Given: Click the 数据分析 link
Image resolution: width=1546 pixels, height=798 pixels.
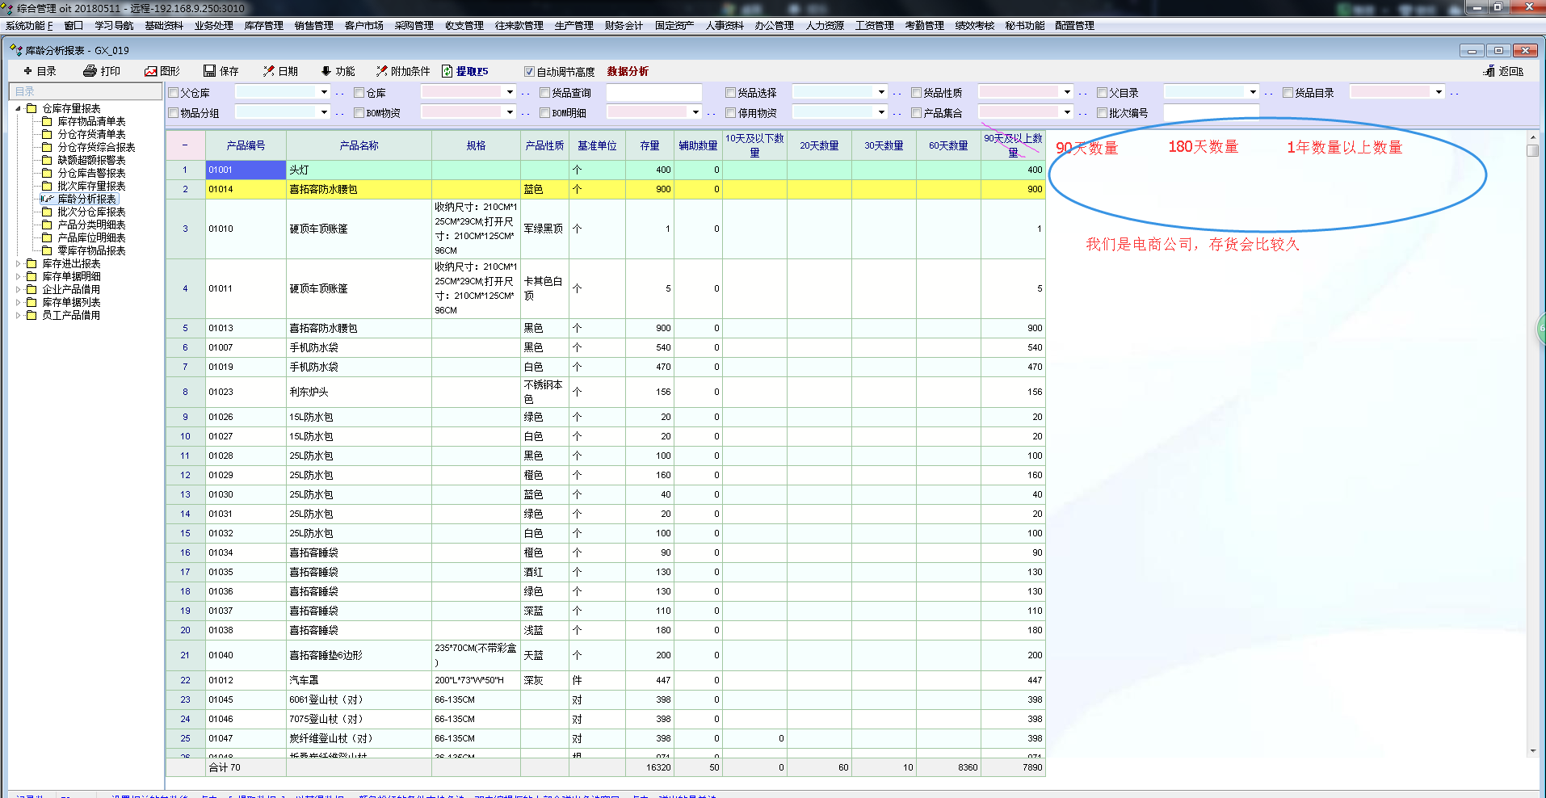Looking at the screenshot, I should pyautogui.click(x=628, y=71).
